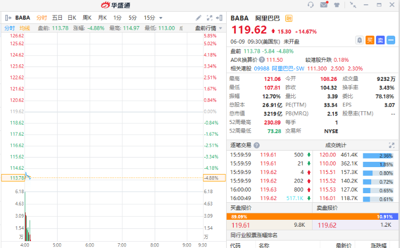This screenshot has height=248, width=400.
Task: Click the help icon beside ADR换算价
Action: point(261,60)
